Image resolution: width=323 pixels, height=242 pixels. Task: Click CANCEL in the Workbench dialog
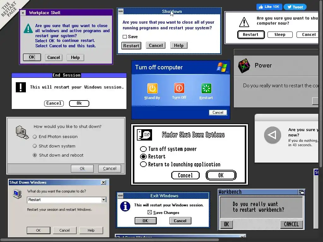pos(291,224)
